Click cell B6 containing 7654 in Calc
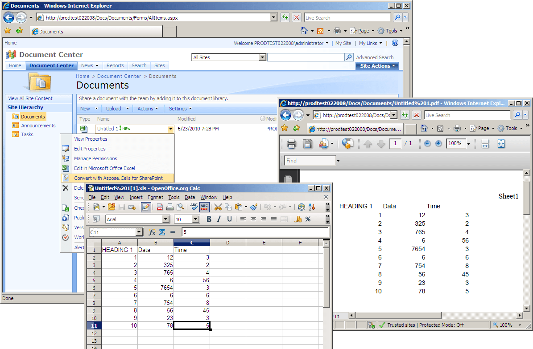 pyautogui.click(x=156, y=288)
